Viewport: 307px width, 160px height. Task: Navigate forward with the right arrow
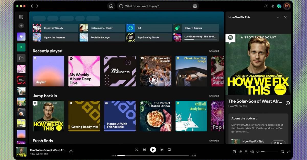pyautogui.click(x=37, y=6)
